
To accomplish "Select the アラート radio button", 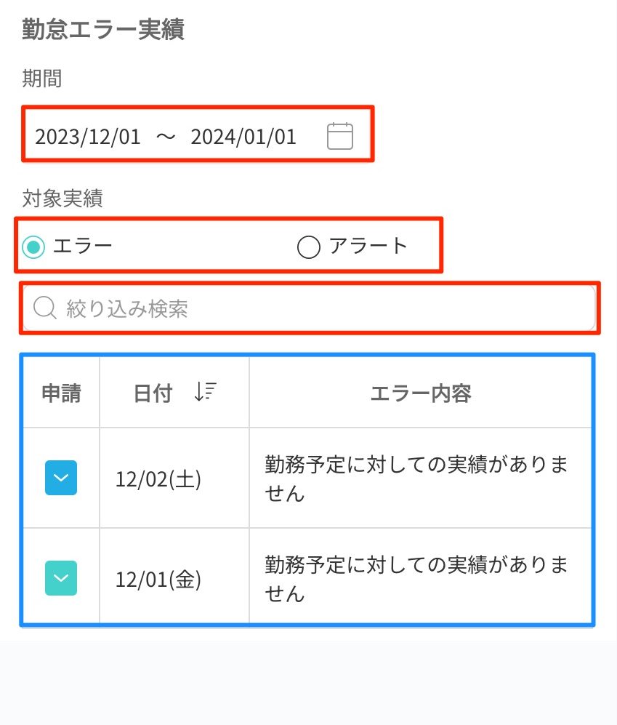I will click(x=309, y=247).
